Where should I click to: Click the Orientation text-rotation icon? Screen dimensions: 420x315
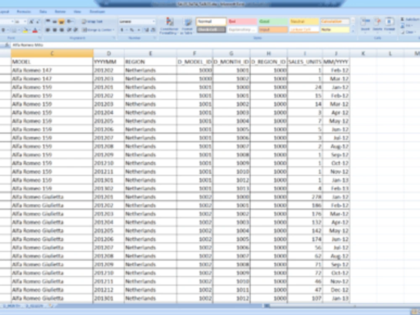pyautogui.click(x=69, y=21)
